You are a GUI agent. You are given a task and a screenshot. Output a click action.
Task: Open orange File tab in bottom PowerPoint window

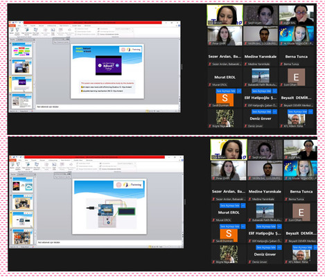pyautogui.click(x=12, y=160)
